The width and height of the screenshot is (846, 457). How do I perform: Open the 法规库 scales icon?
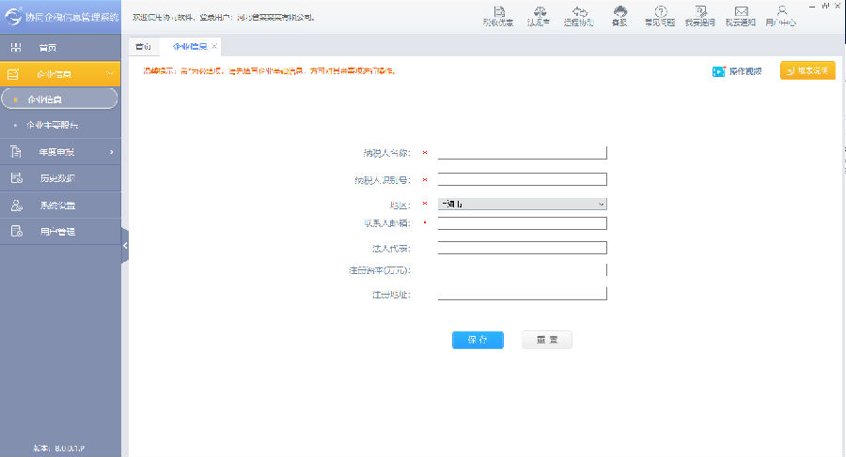coord(539,16)
